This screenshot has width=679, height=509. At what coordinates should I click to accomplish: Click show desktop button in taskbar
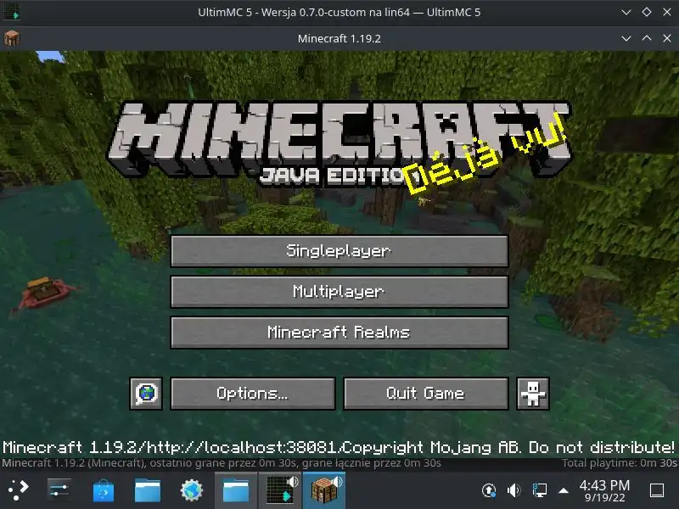click(x=657, y=490)
